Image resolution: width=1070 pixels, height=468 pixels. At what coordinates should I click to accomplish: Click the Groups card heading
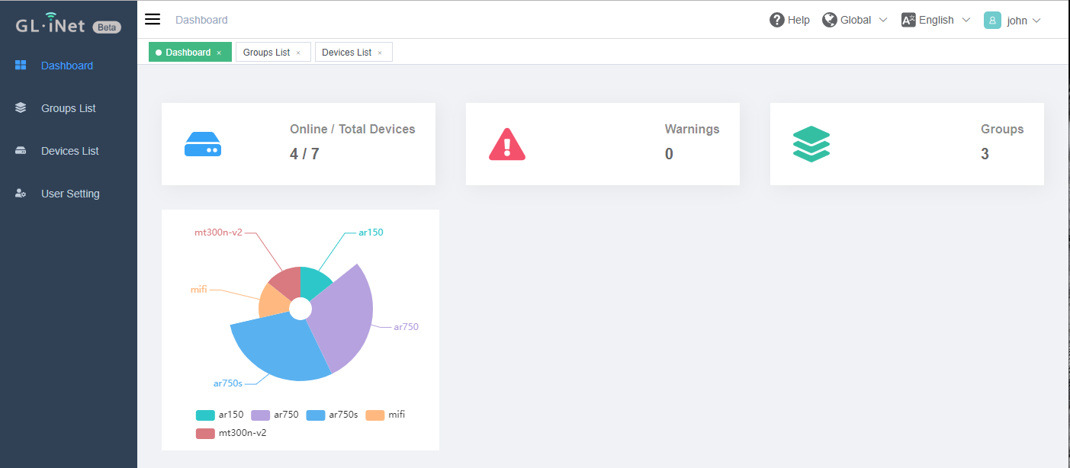click(1002, 130)
